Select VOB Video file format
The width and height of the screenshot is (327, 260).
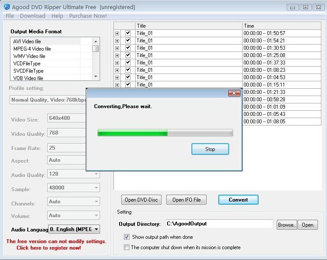45,78
